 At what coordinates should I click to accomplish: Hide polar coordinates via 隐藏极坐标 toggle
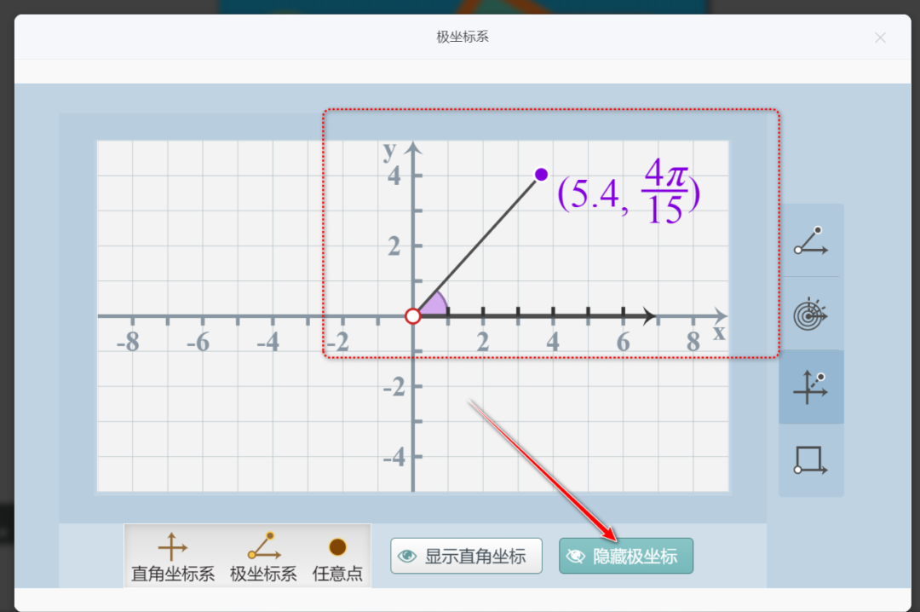pos(626,556)
